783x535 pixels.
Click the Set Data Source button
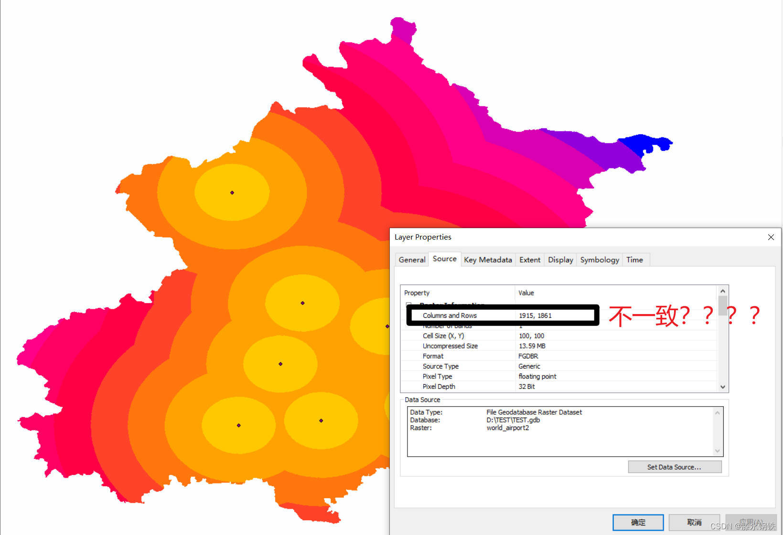pos(675,467)
